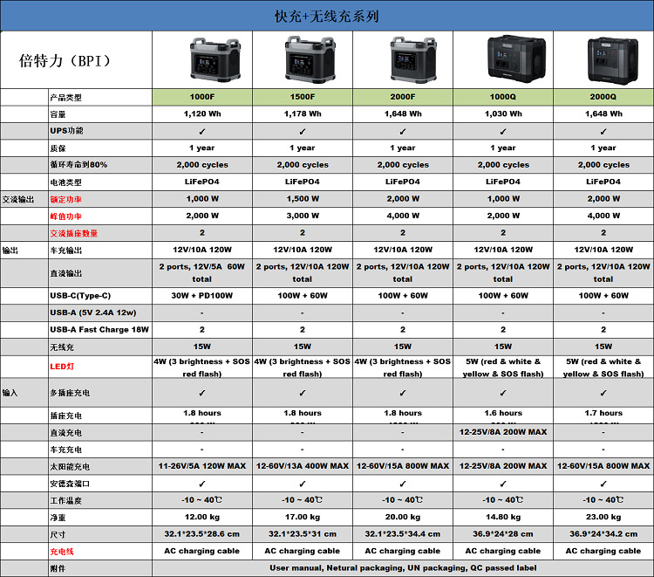Select the 32.1*23.5*28.6 cm cell

[x=202, y=534]
